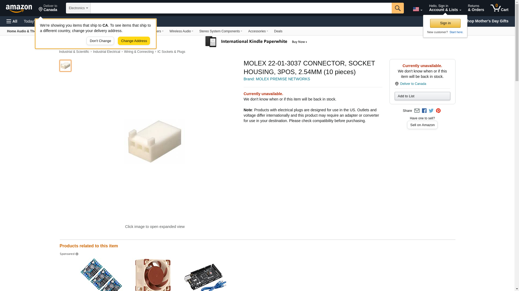519x291 pixels.
Task: Open the language flag dropdown
Action: pyautogui.click(x=417, y=9)
